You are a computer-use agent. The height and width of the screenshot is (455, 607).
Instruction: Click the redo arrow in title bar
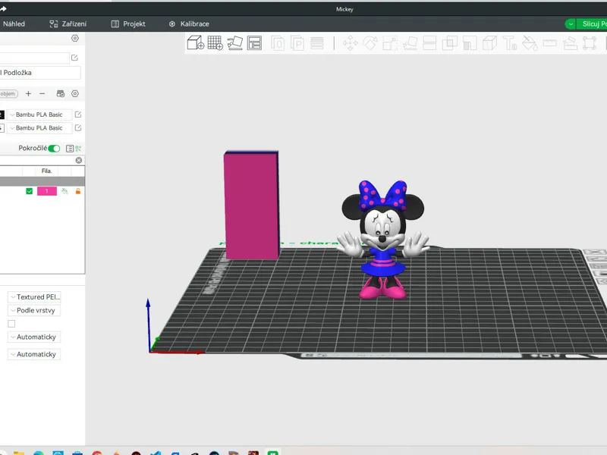(x=3, y=9)
